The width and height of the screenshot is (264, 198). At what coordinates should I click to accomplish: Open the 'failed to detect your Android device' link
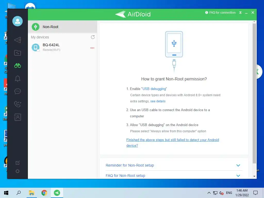172,143
